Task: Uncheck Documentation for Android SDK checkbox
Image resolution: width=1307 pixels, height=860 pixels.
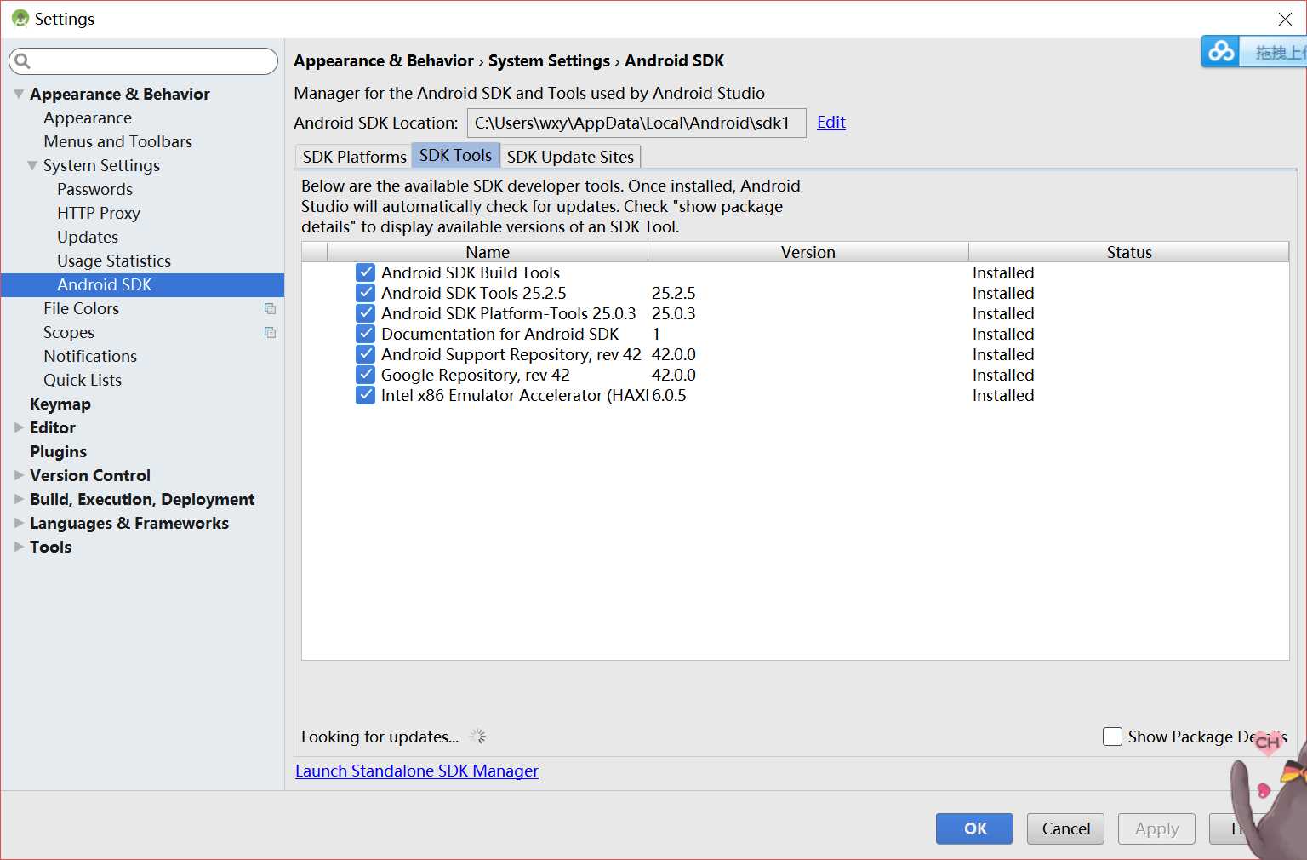Action: pyautogui.click(x=366, y=334)
